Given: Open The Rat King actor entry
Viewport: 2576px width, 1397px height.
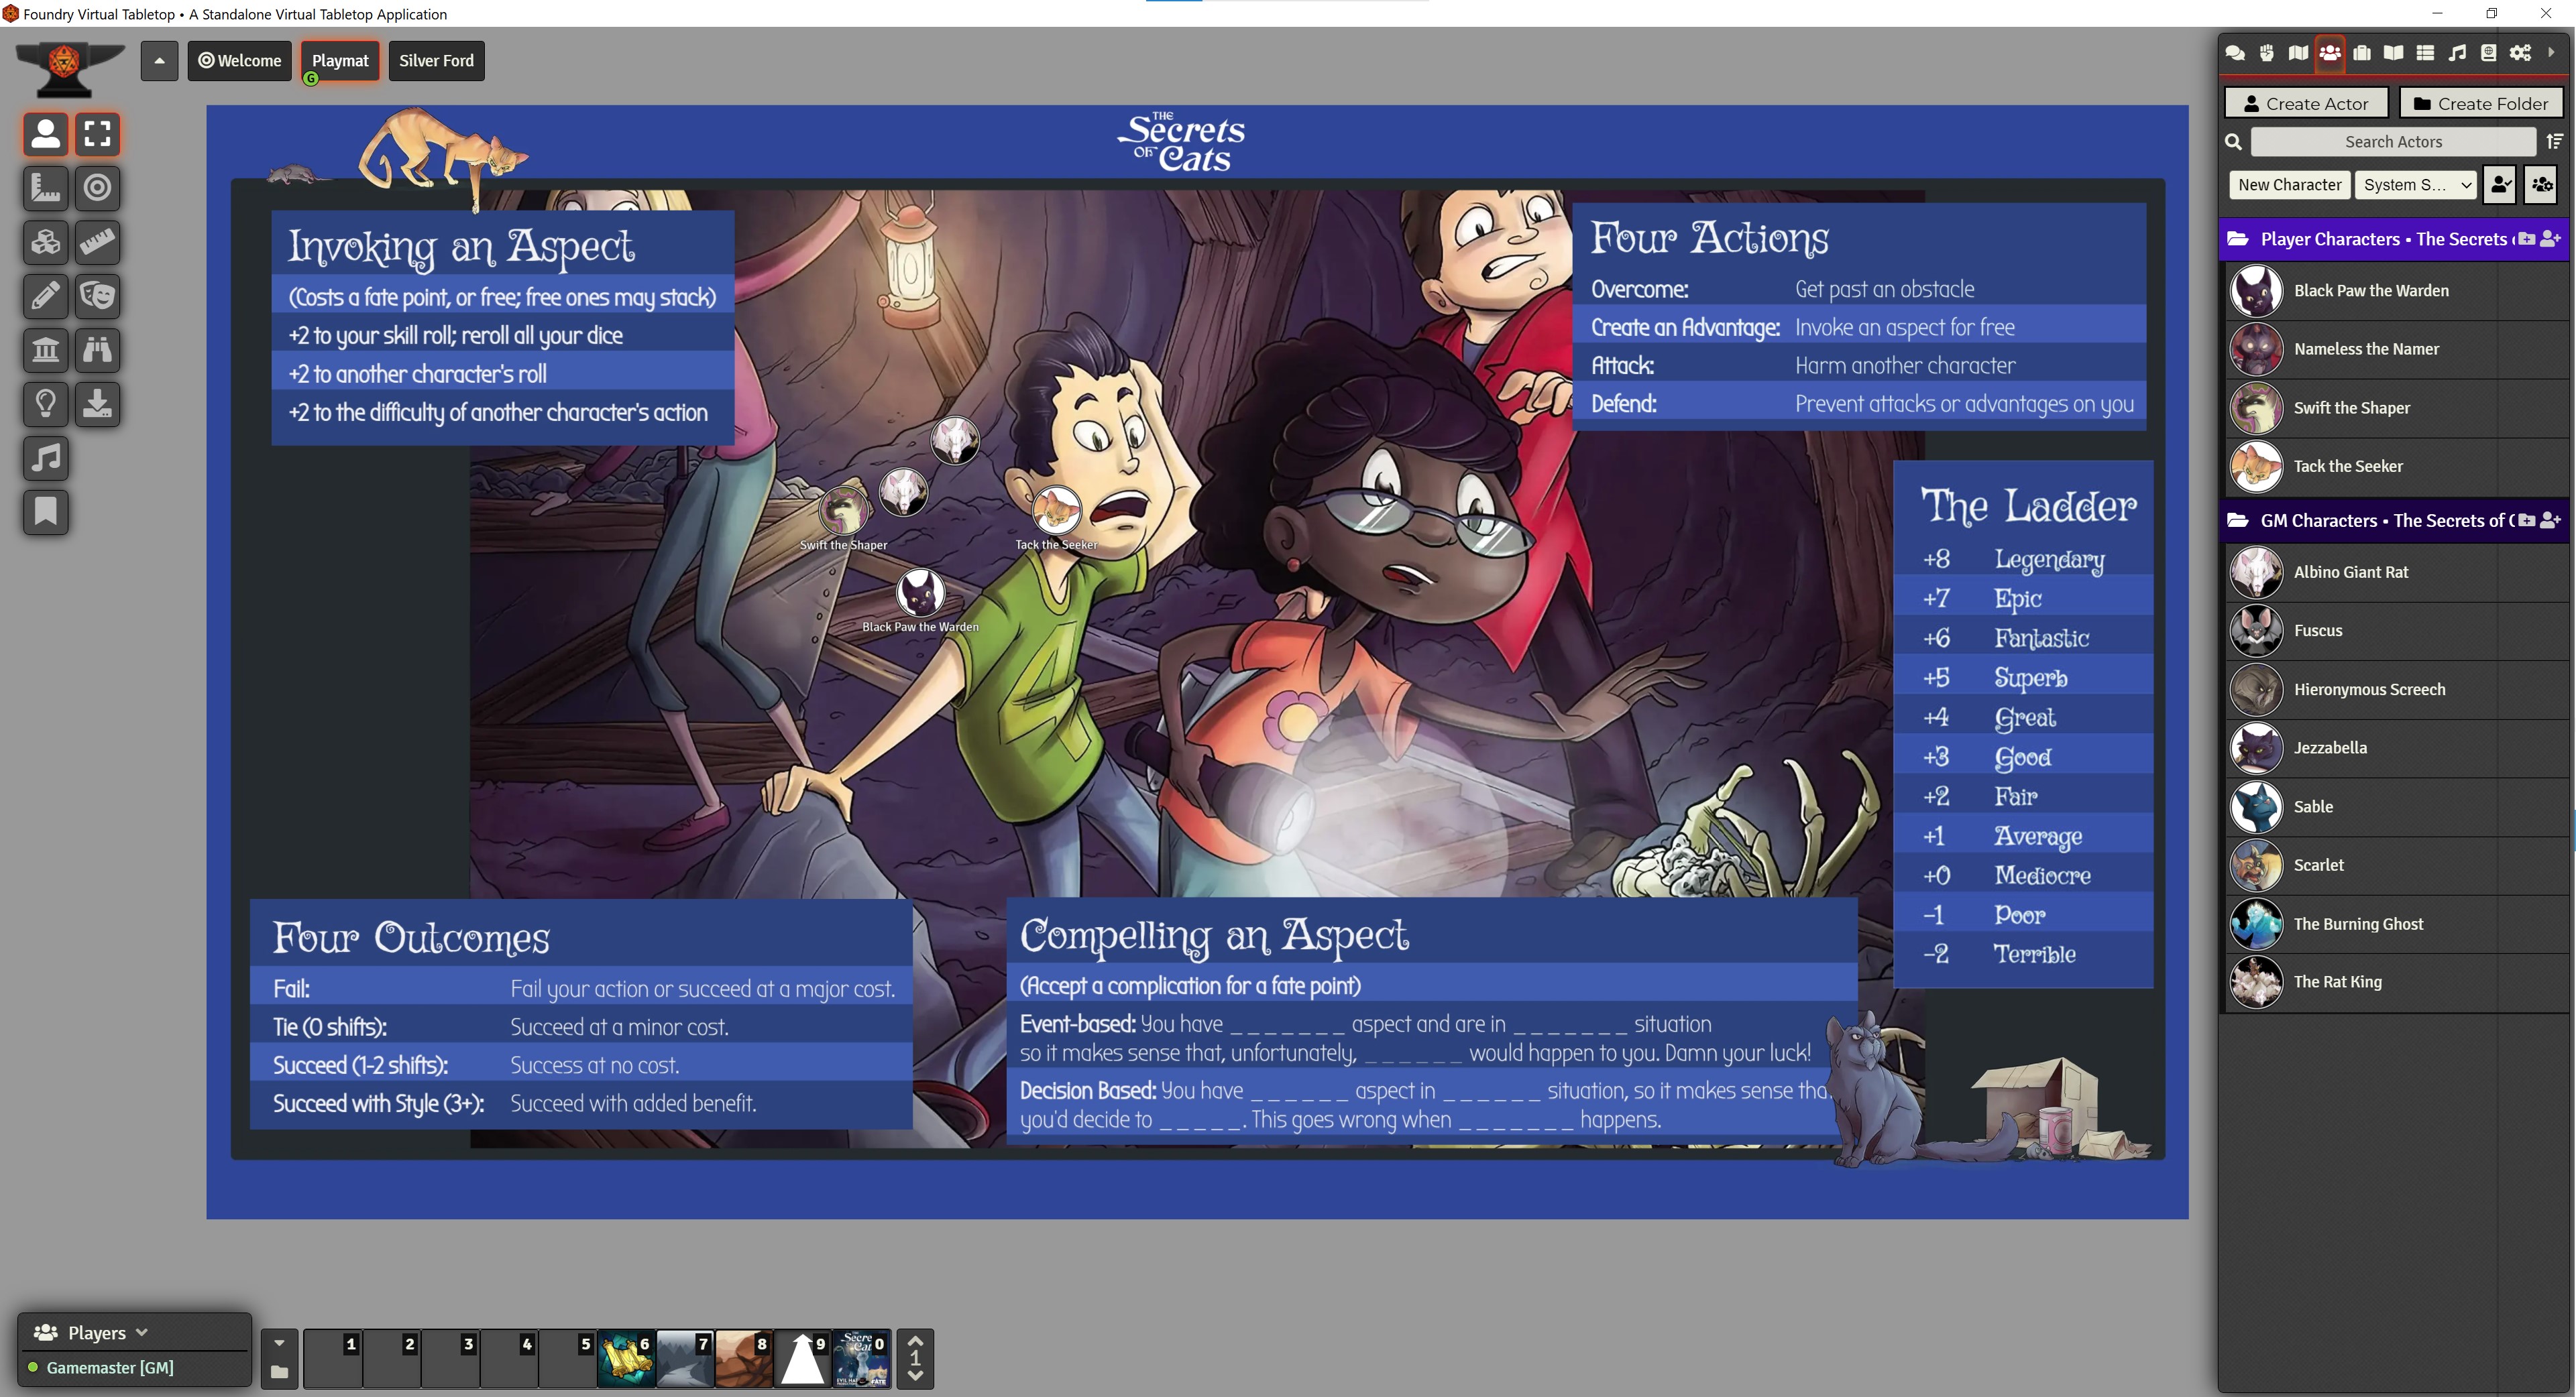Looking at the screenshot, I should pyautogui.click(x=2396, y=982).
